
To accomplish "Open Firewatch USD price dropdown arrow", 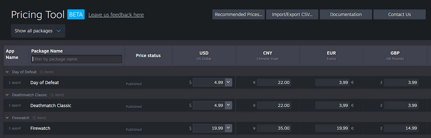I will tap(228, 128).
